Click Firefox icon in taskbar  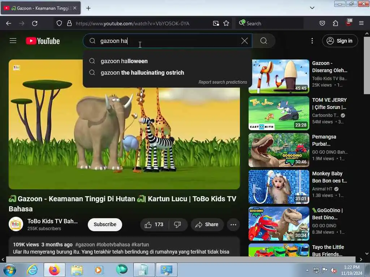[x=55, y=270]
